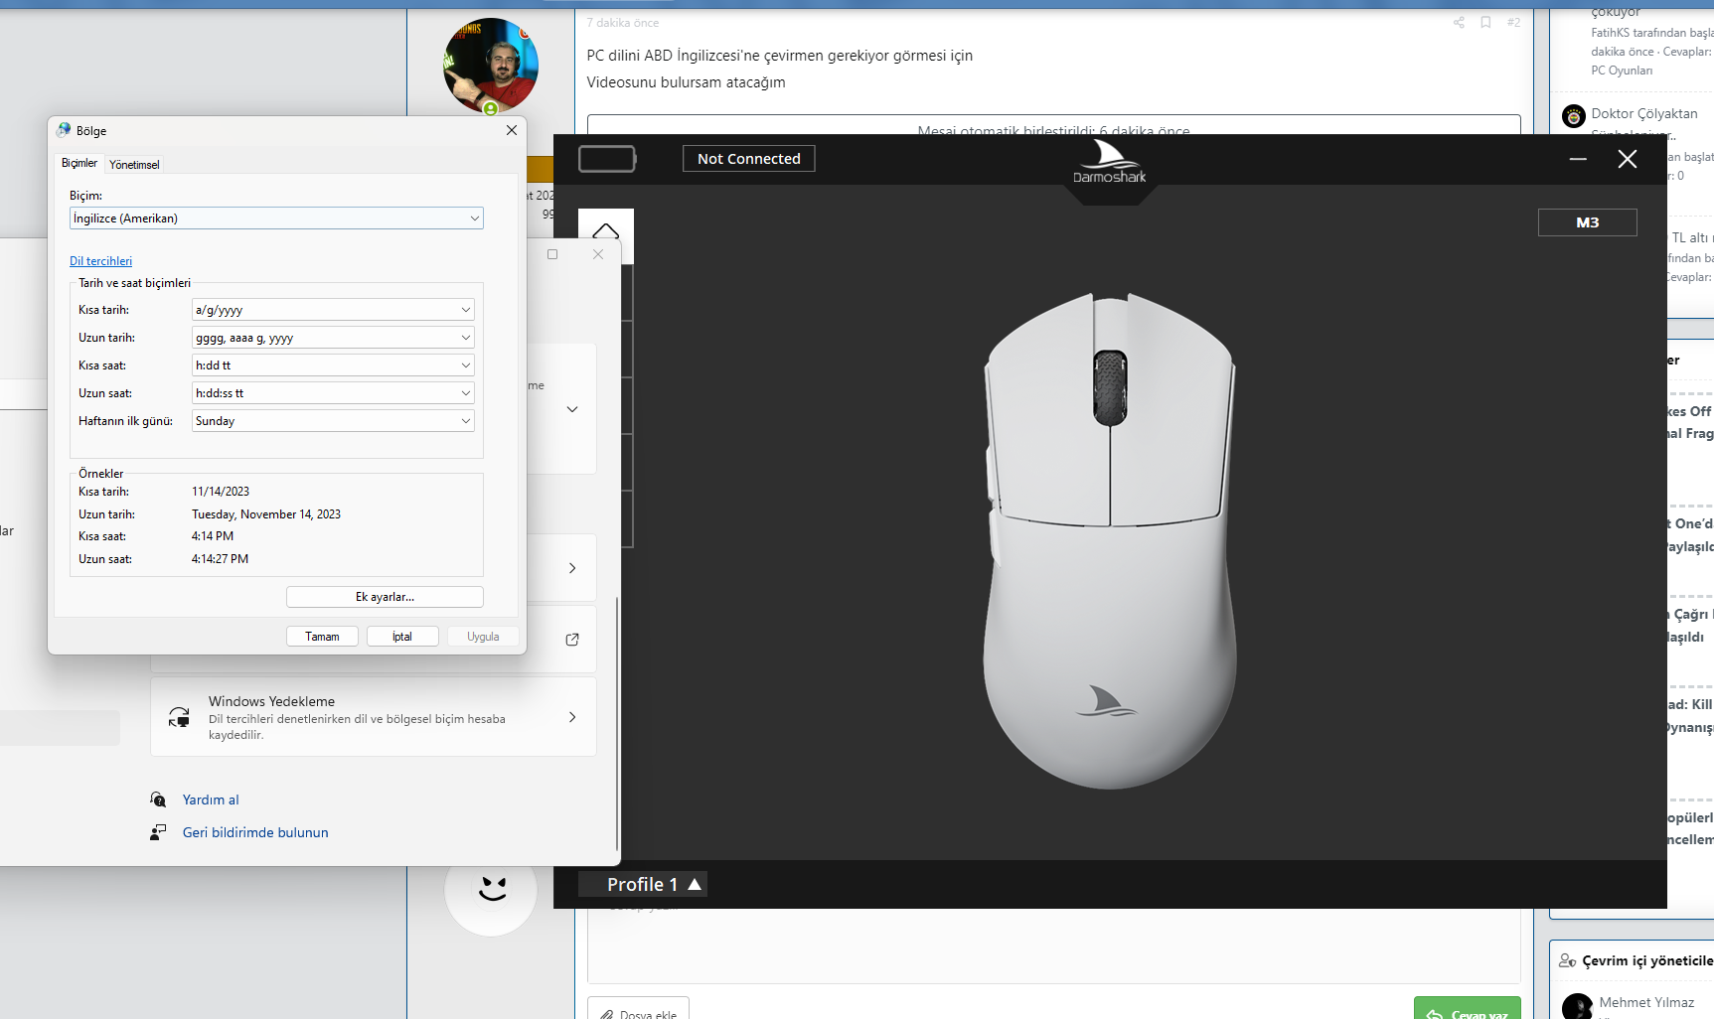Click the '7 dakika önce' post timestamp
Viewport: 1714px width, 1019px height.
[x=623, y=23]
